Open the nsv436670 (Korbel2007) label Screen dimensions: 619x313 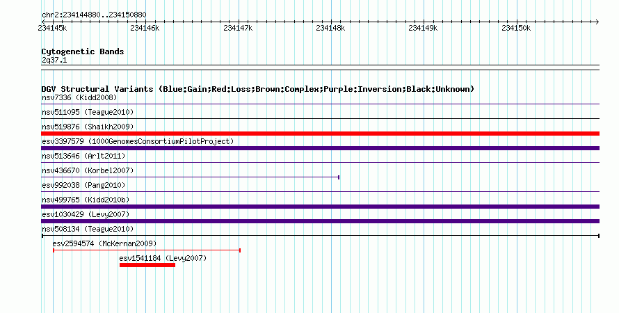click(x=88, y=170)
